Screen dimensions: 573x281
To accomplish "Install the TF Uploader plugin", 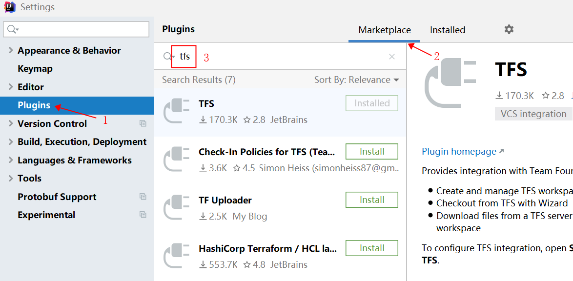I will [371, 200].
